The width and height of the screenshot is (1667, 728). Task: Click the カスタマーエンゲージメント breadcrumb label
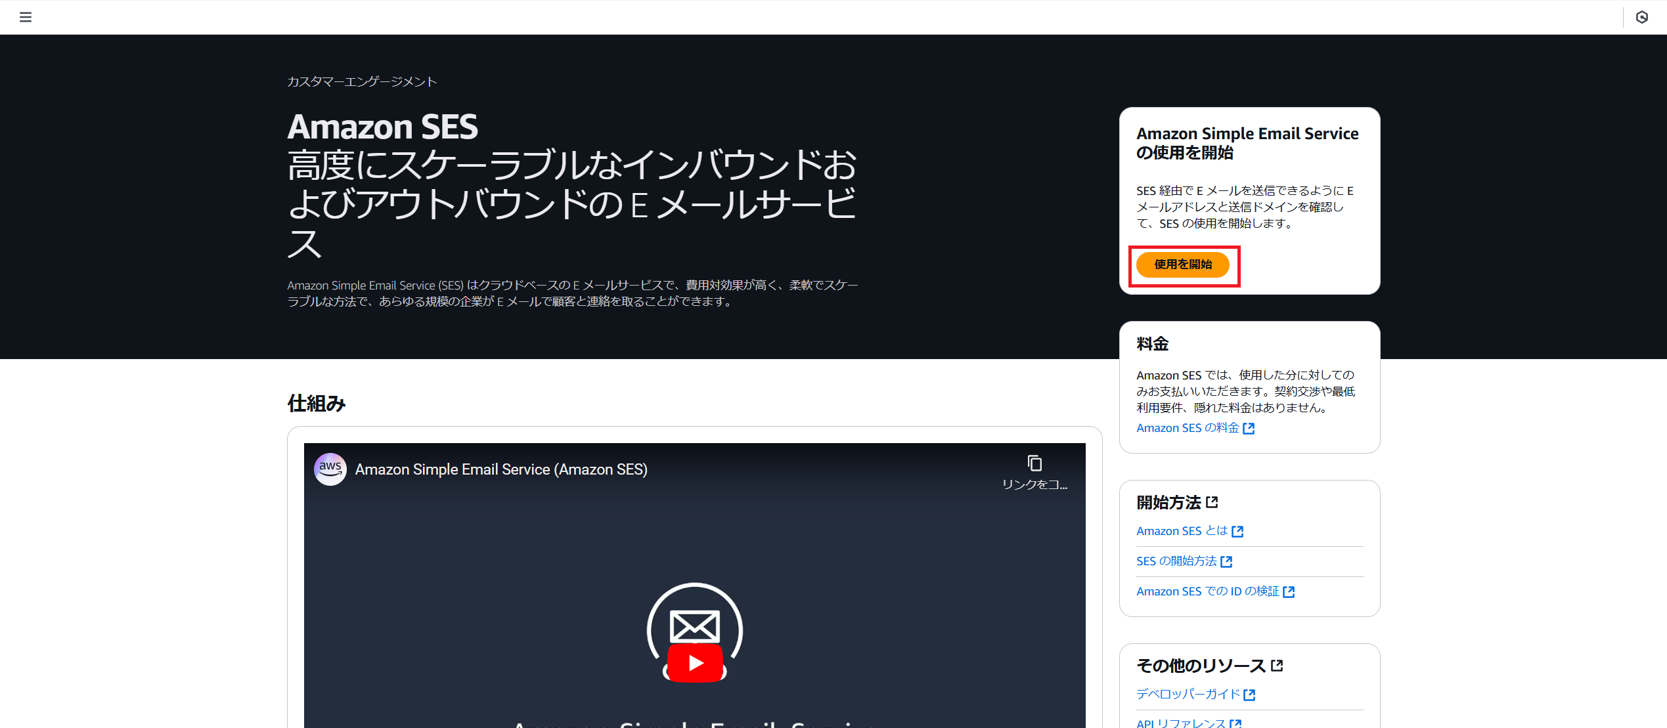pos(361,81)
